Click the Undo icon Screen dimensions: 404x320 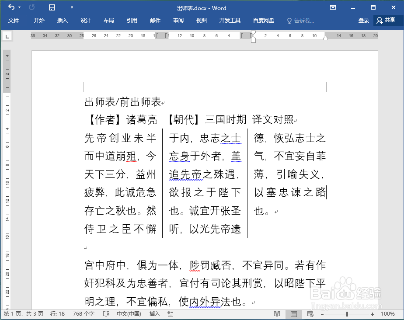[x=13, y=8]
